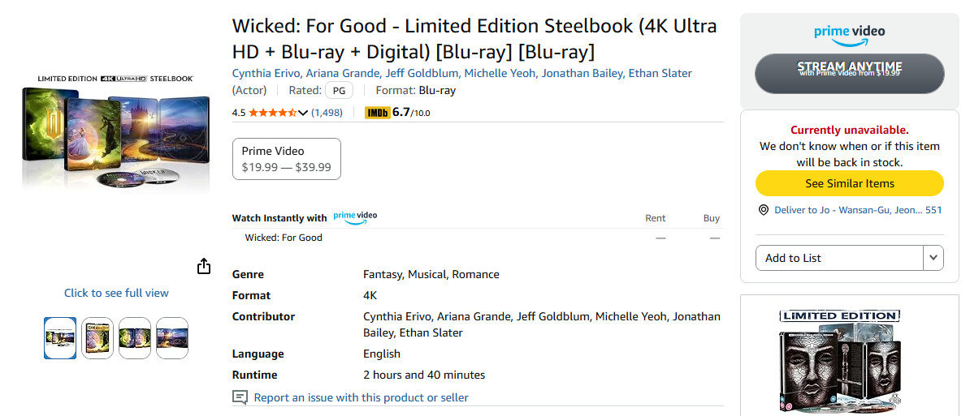The height and width of the screenshot is (416, 970).
Task: Click the report issue speech bubble icon
Action: tap(240, 397)
